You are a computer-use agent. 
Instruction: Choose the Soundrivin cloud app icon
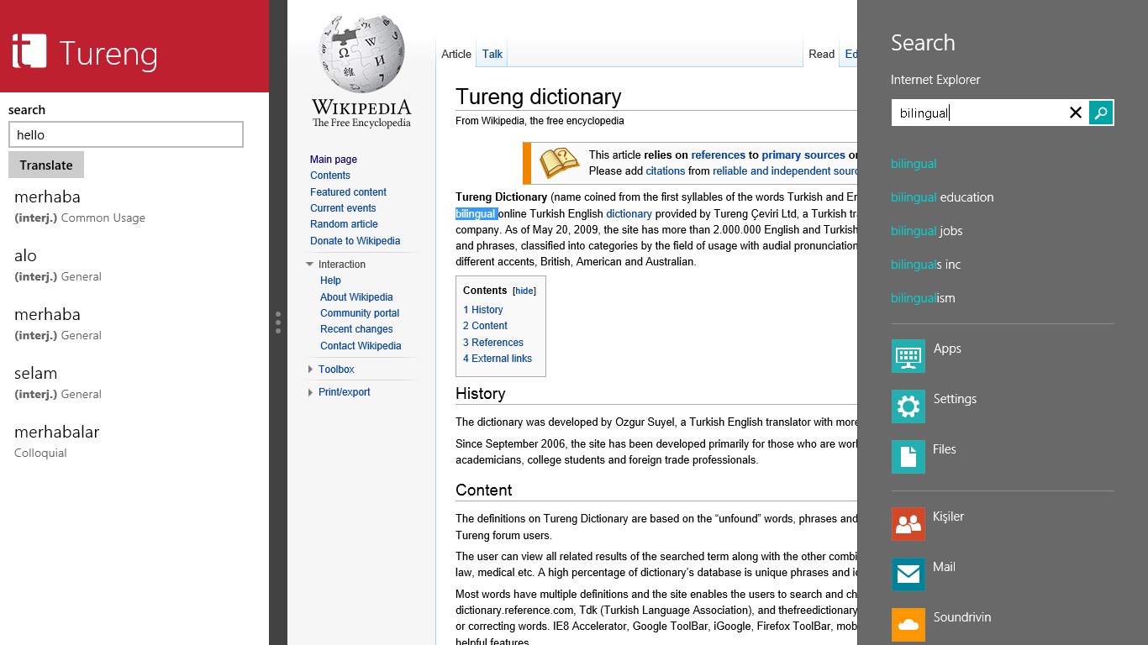tap(908, 624)
